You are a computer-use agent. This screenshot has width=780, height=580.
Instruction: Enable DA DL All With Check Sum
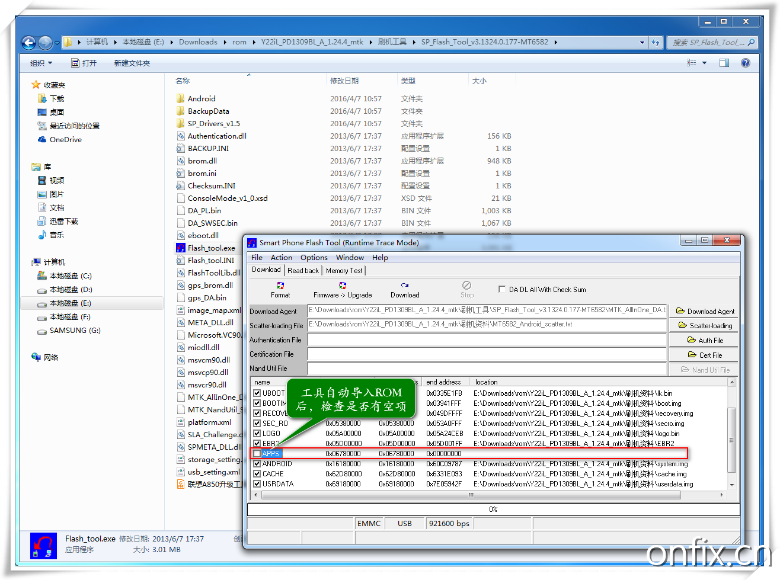[x=502, y=290]
